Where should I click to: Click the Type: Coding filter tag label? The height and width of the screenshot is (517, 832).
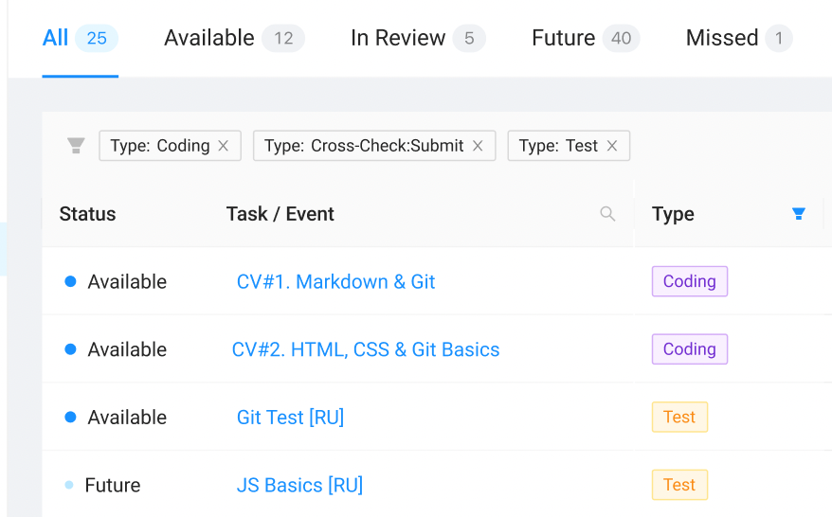click(x=160, y=146)
